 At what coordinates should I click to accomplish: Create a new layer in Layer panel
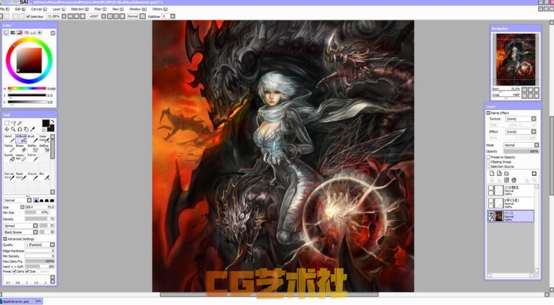tap(492, 173)
